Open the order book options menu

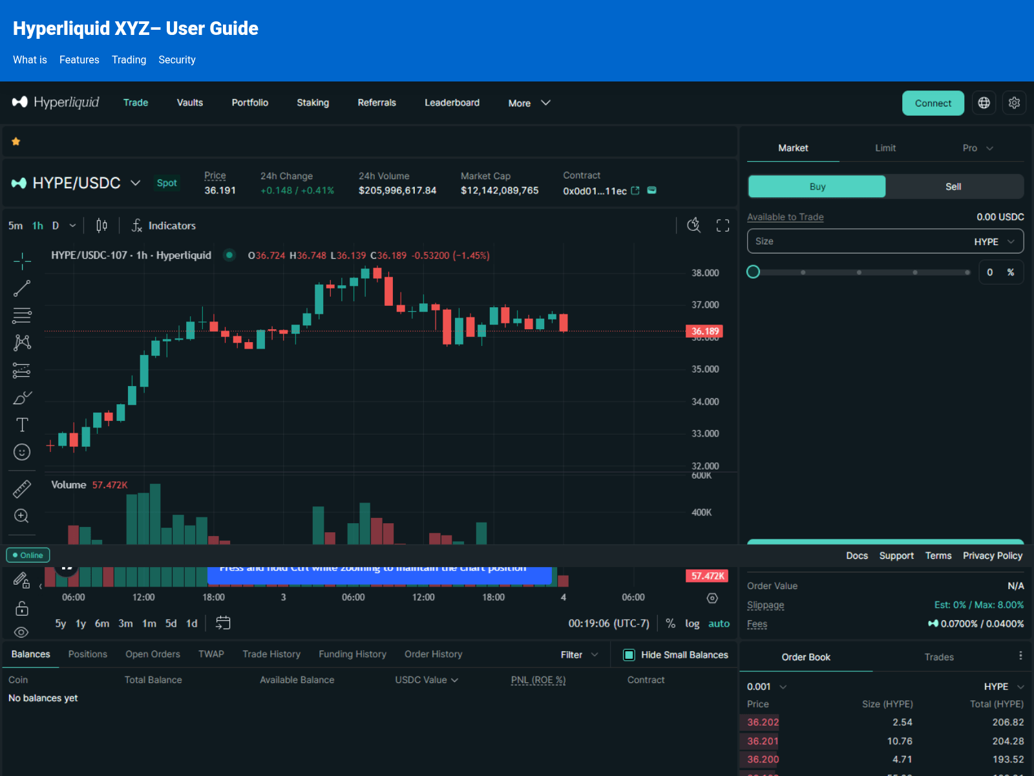click(x=1020, y=656)
